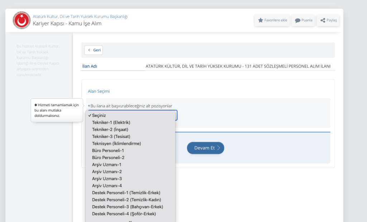Add page to favorites via star button
This screenshot has width=367, height=222.
pyautogui.click(x=273, y=20)
